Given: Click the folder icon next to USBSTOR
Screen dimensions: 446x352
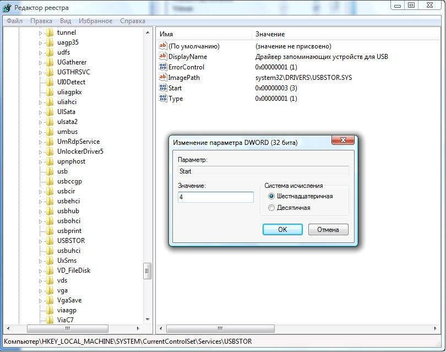Looking at the screenshot, I should click(50, 241).
